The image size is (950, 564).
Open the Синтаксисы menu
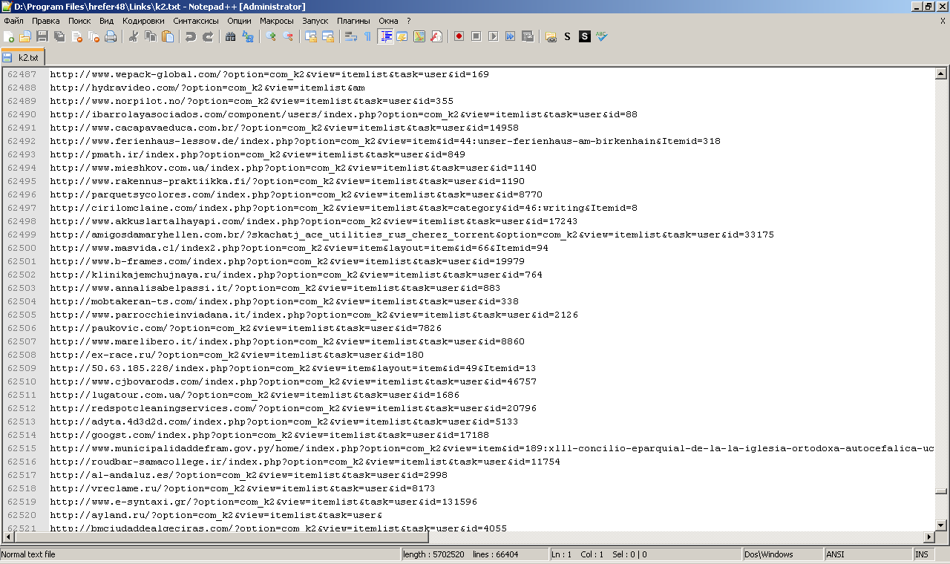click(x=196, y=21)
